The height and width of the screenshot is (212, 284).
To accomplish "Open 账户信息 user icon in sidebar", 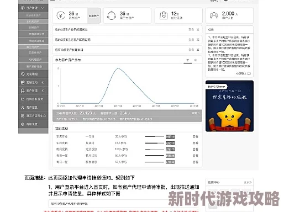I will 23,107.
